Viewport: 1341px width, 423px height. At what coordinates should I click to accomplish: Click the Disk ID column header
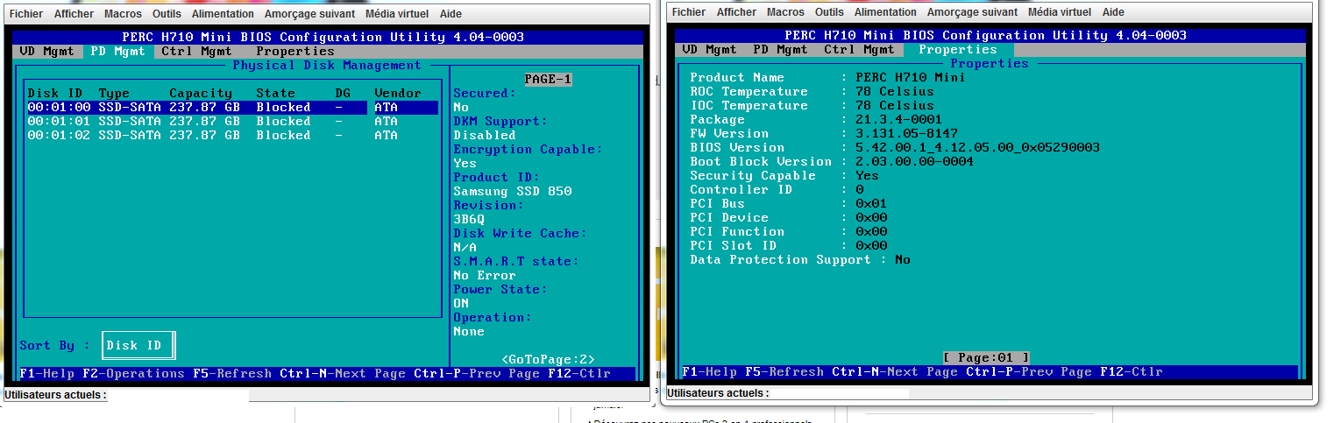click(56, 93)
